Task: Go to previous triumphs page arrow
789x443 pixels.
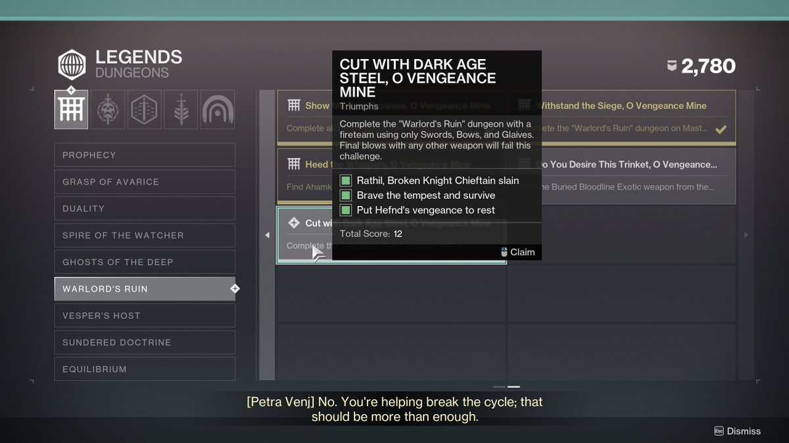Action: coord(267,235)
